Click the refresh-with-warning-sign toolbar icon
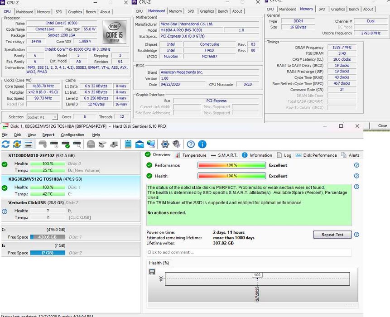 [x=17, y=144]
